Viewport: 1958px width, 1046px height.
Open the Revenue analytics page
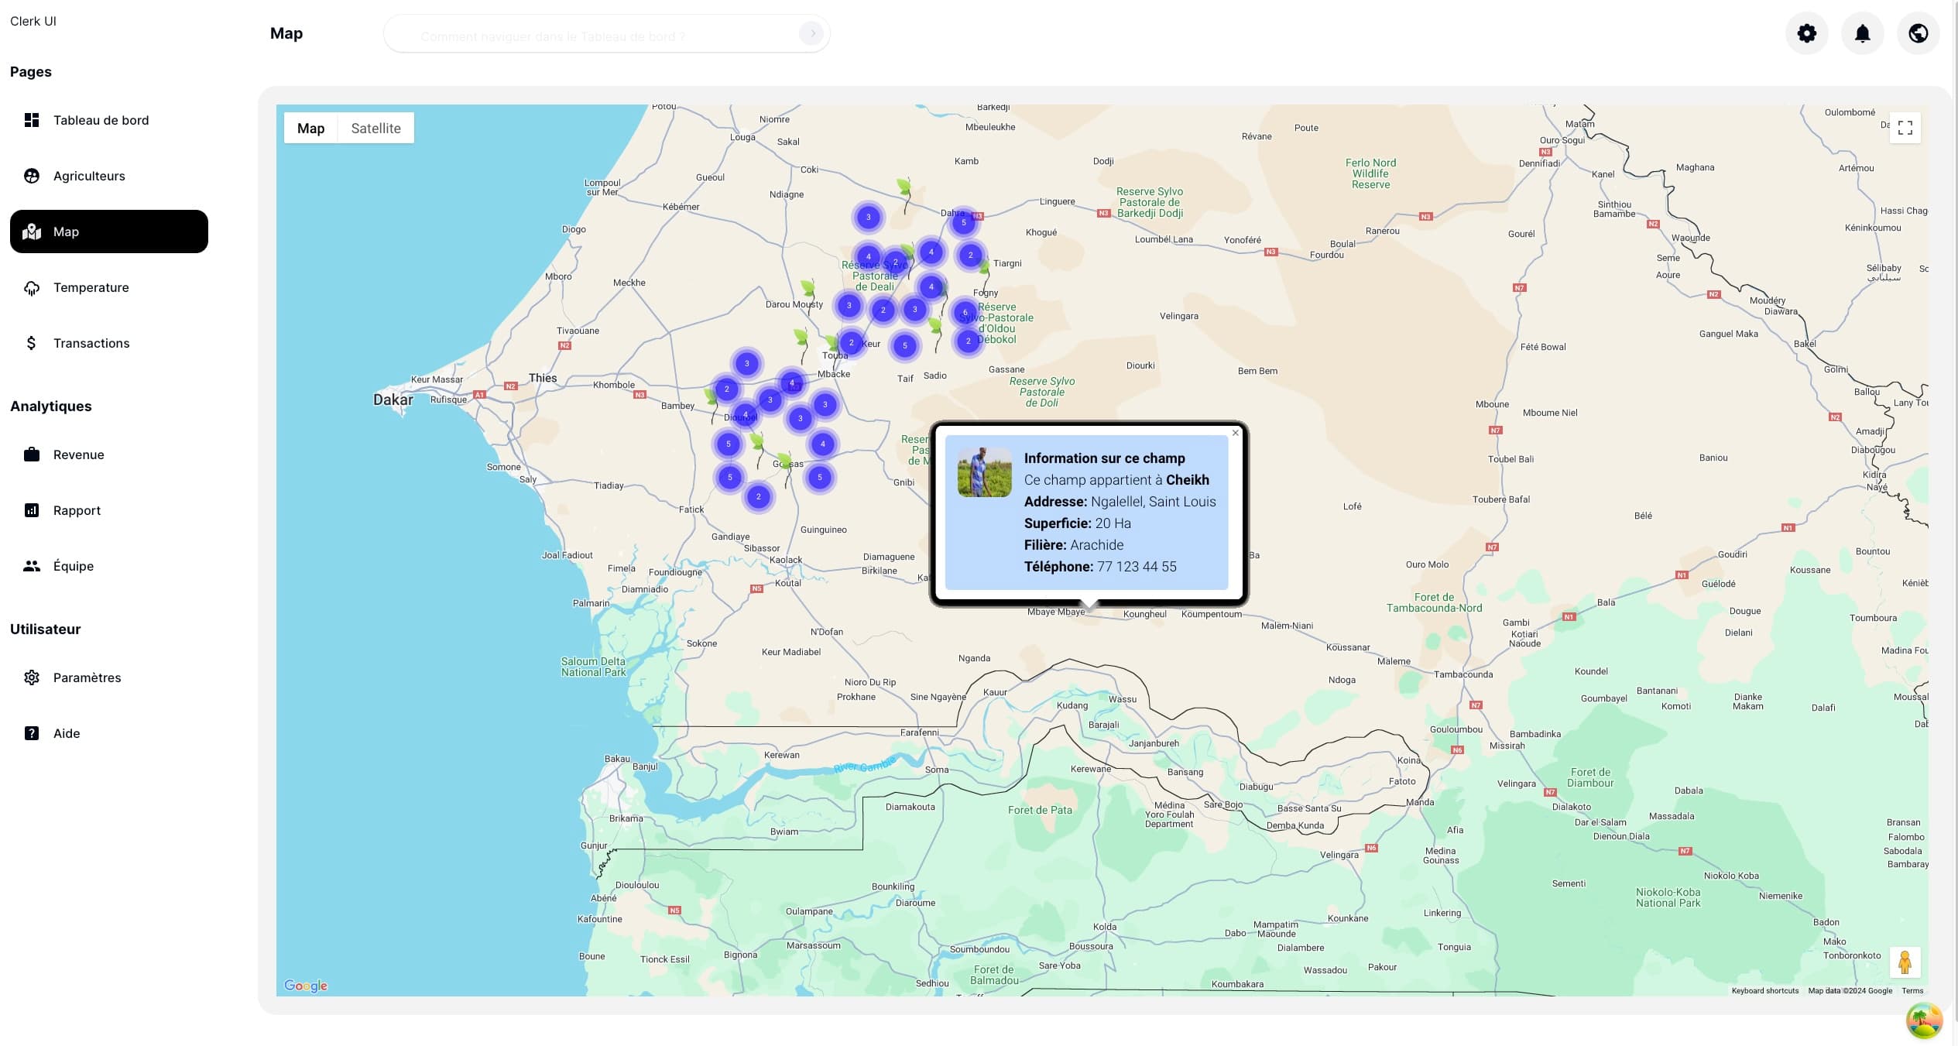[78, 454]
